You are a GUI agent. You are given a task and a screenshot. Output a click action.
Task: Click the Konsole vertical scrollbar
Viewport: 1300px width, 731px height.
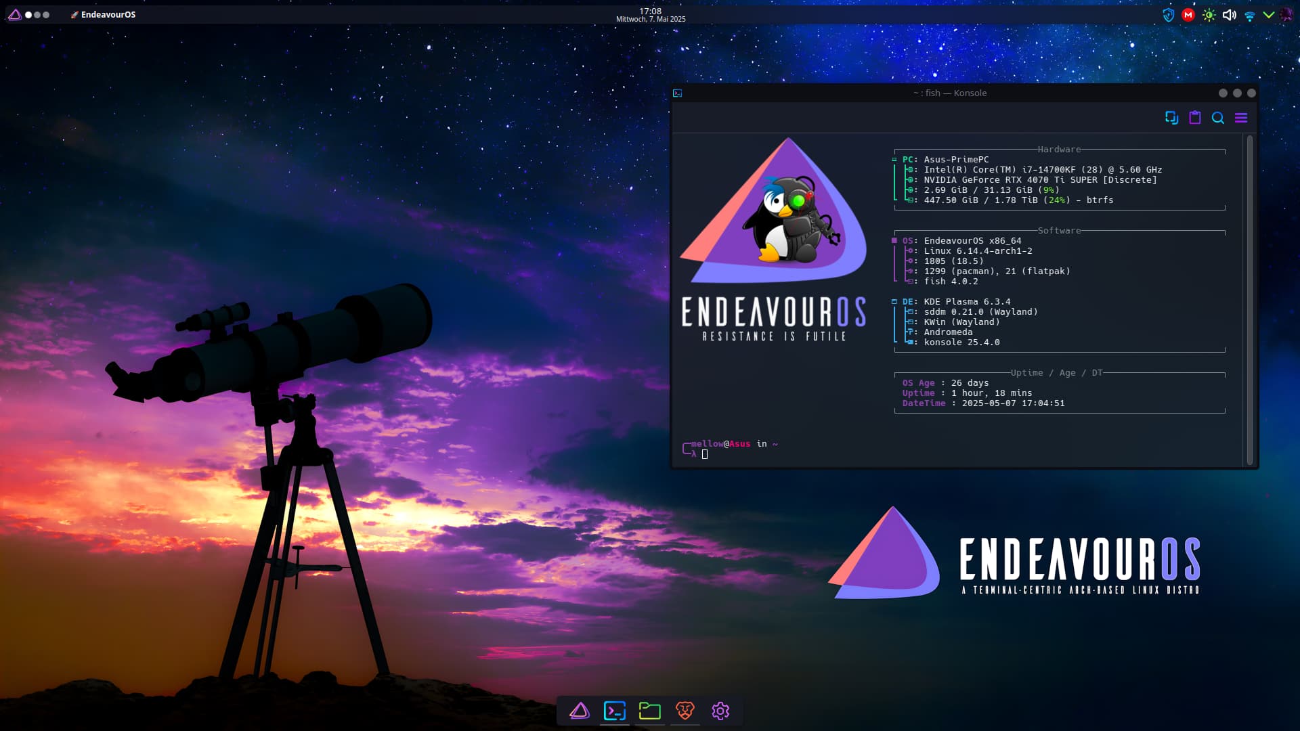(x=1250, y=299)
